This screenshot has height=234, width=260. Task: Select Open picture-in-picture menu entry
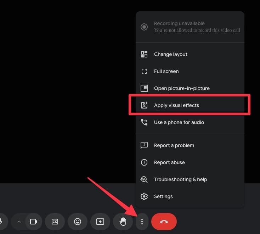[190, 88]
